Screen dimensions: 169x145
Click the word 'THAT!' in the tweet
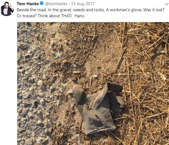(x=67, y=16)
